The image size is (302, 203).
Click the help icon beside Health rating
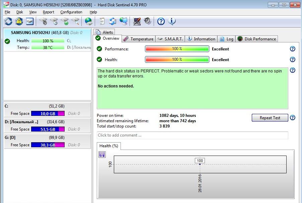tap(293, 59)
